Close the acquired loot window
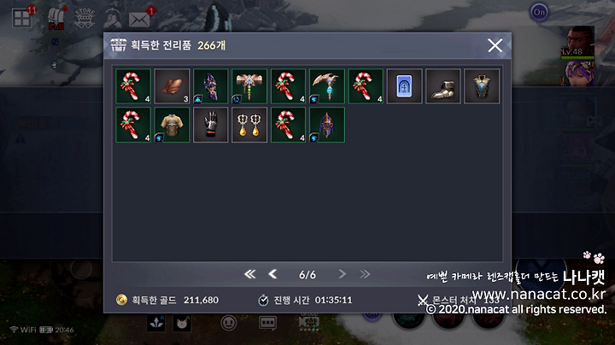This screenshot has width=615, height=345. (x=495, y=45)
